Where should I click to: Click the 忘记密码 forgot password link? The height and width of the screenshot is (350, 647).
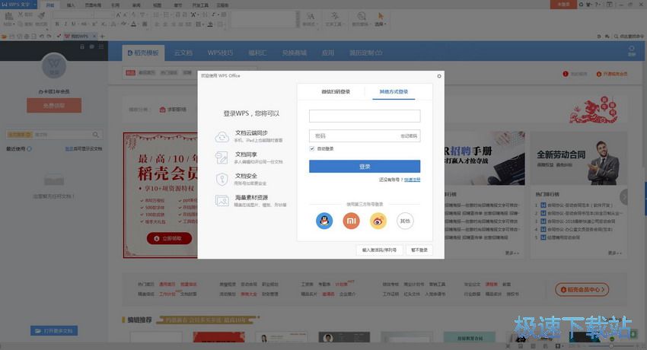coord(409,135)
